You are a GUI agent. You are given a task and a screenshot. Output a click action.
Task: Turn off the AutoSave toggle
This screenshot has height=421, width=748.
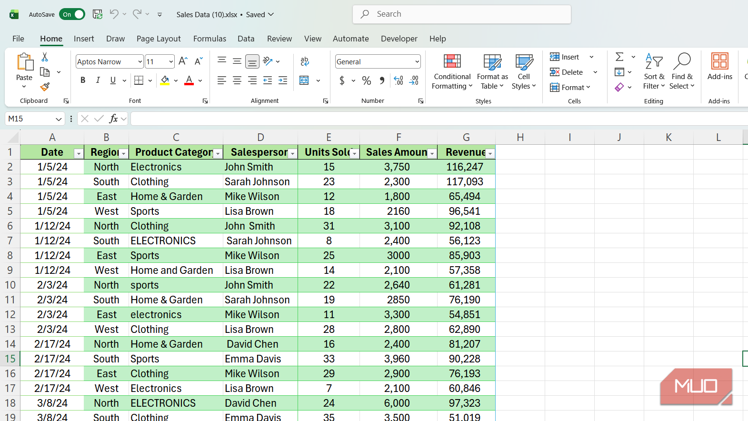(x=72, y=14)
